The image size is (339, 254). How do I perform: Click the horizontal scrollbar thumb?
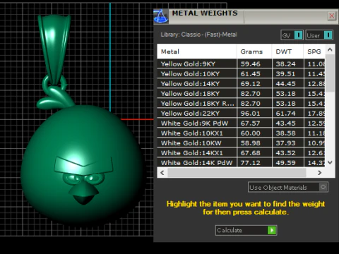click(x=237, y=173)
